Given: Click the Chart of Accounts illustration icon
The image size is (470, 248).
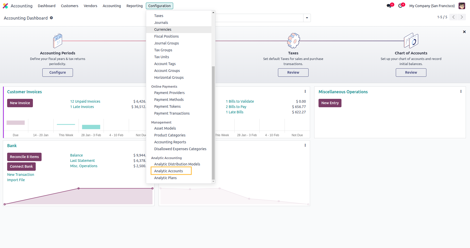Looking at the screenshot, I should point(411,41).
